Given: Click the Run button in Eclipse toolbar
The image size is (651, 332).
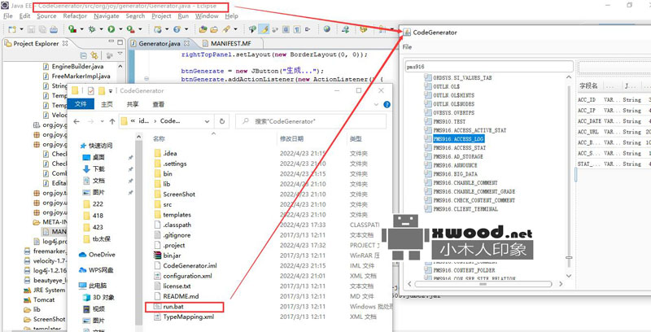Looking at the screenshot, I should pos(111,29).
